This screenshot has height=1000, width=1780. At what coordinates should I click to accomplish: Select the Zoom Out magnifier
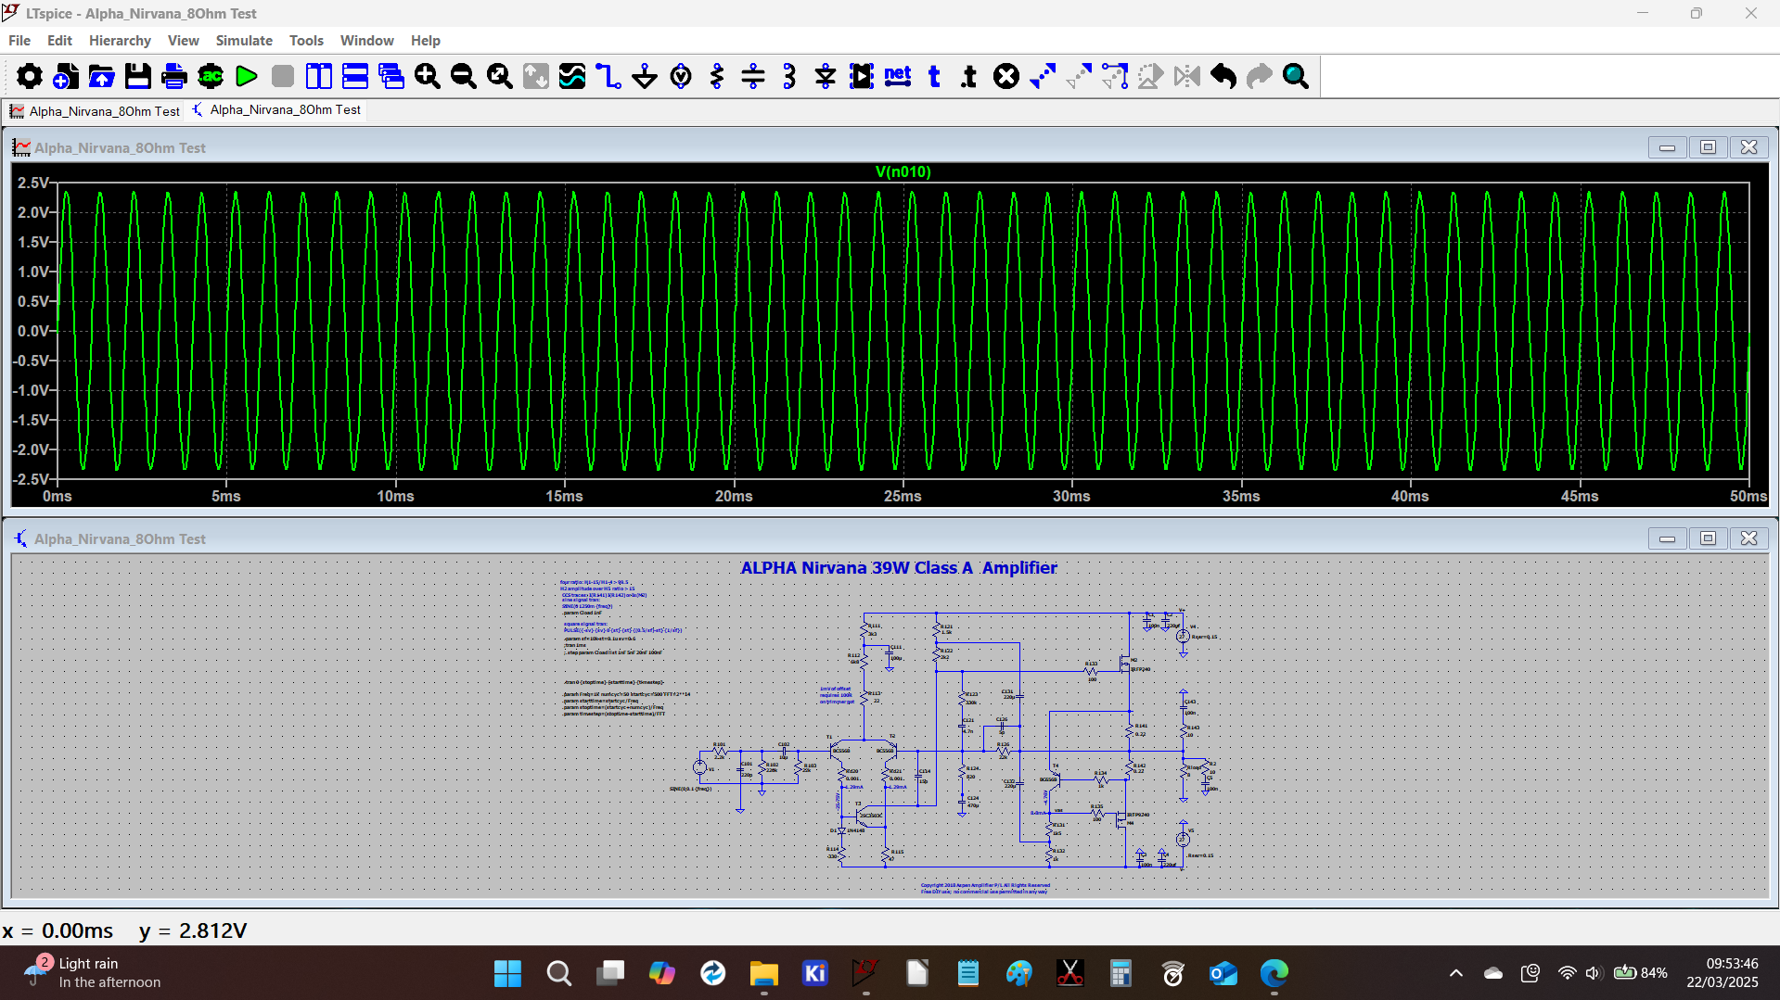point(464,76)
